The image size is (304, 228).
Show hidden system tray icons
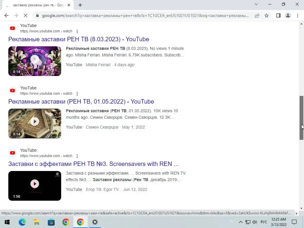pos(240,222)
